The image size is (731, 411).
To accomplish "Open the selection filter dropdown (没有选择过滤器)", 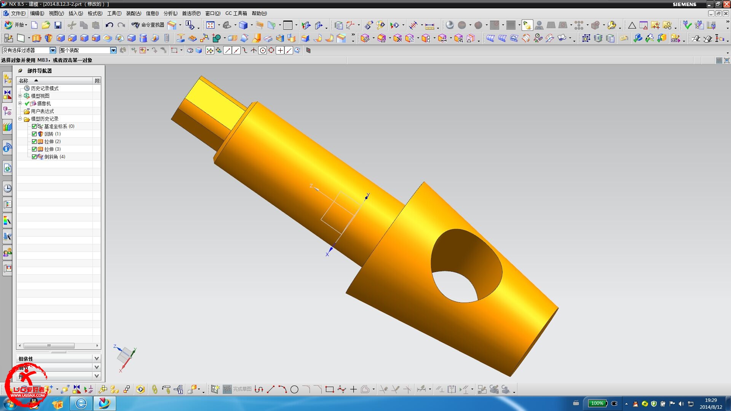I will coord(29,50).
